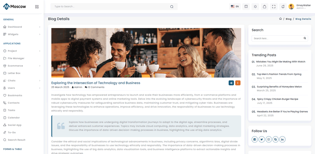
Task: Open the File Manager menu item
Action: [16, 58]
